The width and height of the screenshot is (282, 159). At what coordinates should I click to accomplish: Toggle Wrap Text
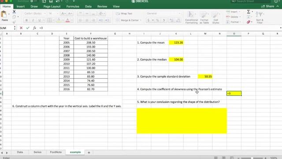coord(124,14)
